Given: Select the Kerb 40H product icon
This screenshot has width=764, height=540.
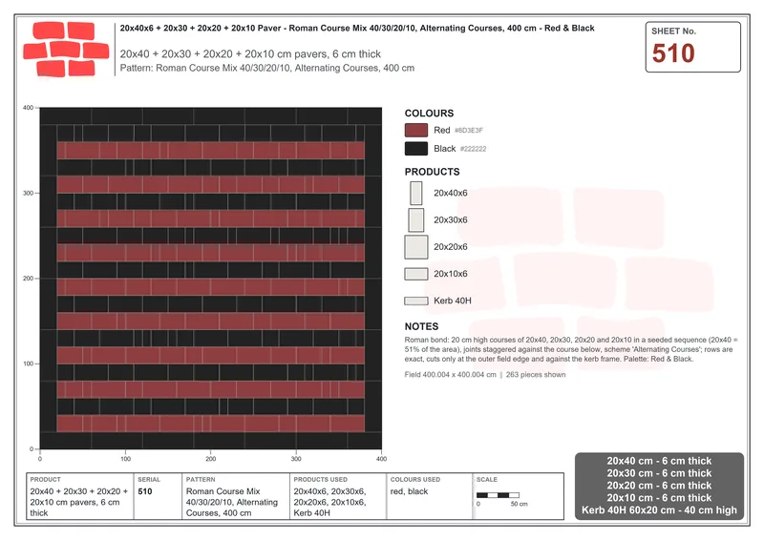Looking at the screenshot, I should point(416,301).
